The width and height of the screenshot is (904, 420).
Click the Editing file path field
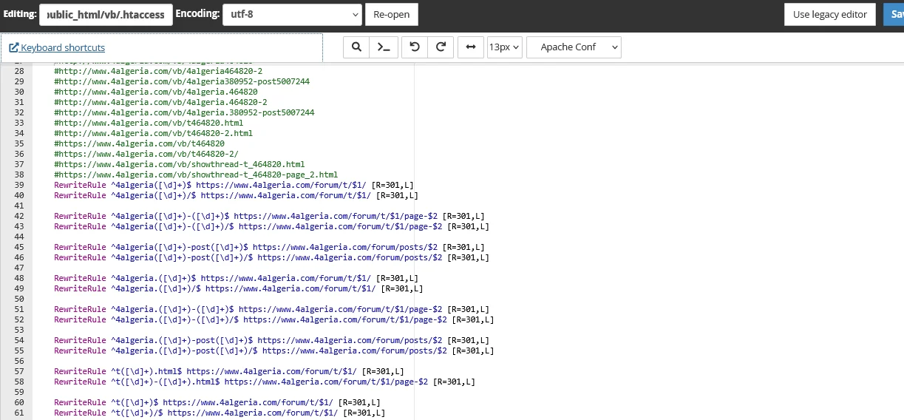click(x=106, y=14)
